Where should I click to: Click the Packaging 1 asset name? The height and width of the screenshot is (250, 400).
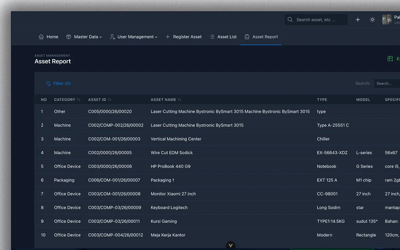pyautogui.click(x=162, y=180)
